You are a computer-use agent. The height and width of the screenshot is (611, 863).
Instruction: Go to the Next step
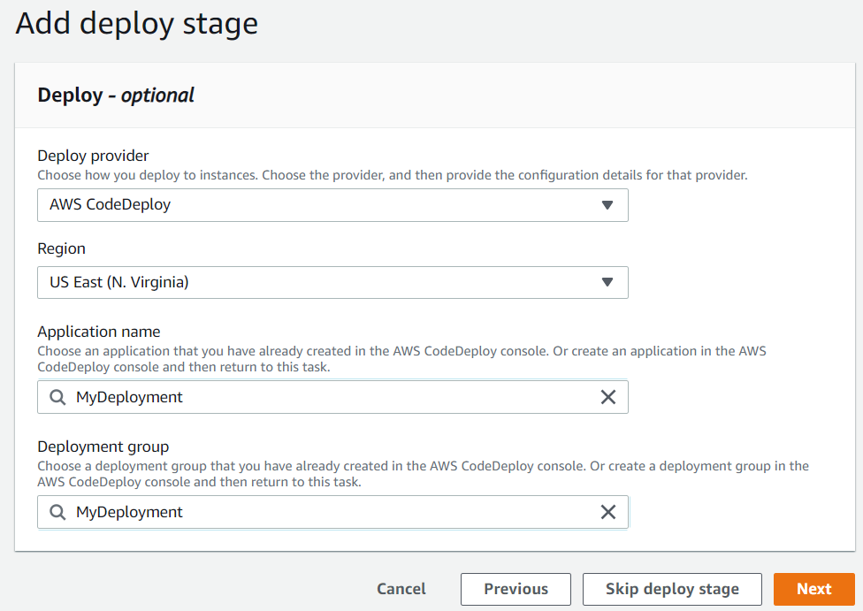[814, 589]
